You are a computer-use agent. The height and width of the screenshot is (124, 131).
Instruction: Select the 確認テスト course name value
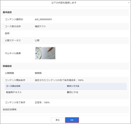[x=40, y=26]
